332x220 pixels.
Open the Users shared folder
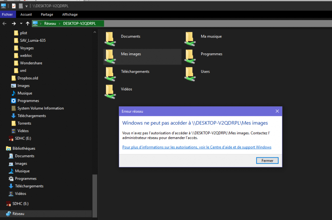click(190, 73)
